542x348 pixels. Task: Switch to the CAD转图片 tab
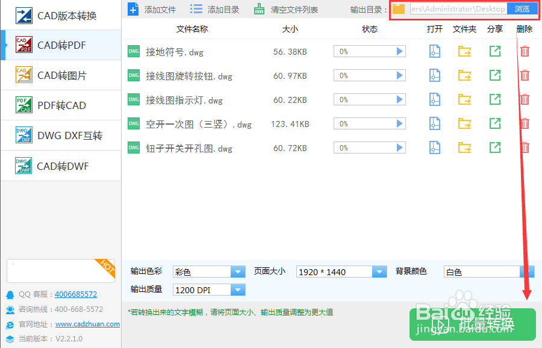(x=60, y=75)
